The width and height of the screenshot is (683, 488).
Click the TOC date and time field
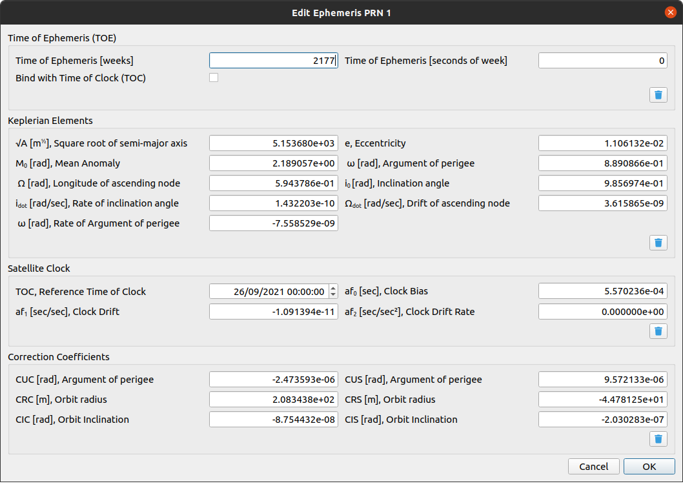coord(269,292)
